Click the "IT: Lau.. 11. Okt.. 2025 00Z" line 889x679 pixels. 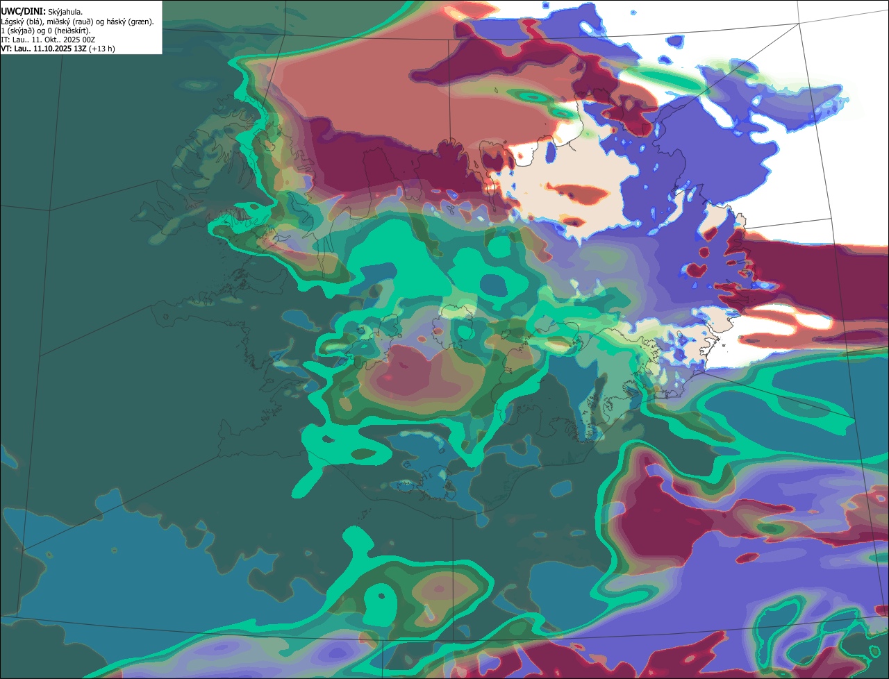pos(48,40)
